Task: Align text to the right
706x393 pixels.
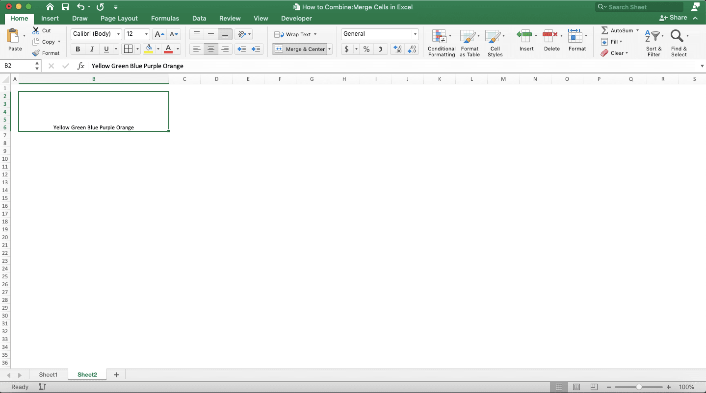Action: pyautogui.click(x=225, y=49)
